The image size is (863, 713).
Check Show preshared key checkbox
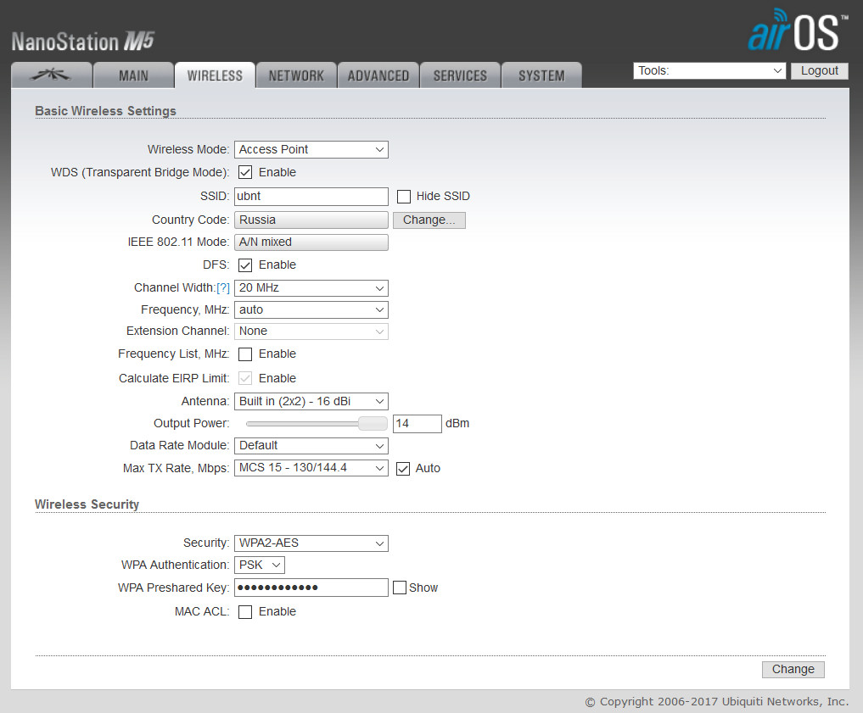point(400,588)
